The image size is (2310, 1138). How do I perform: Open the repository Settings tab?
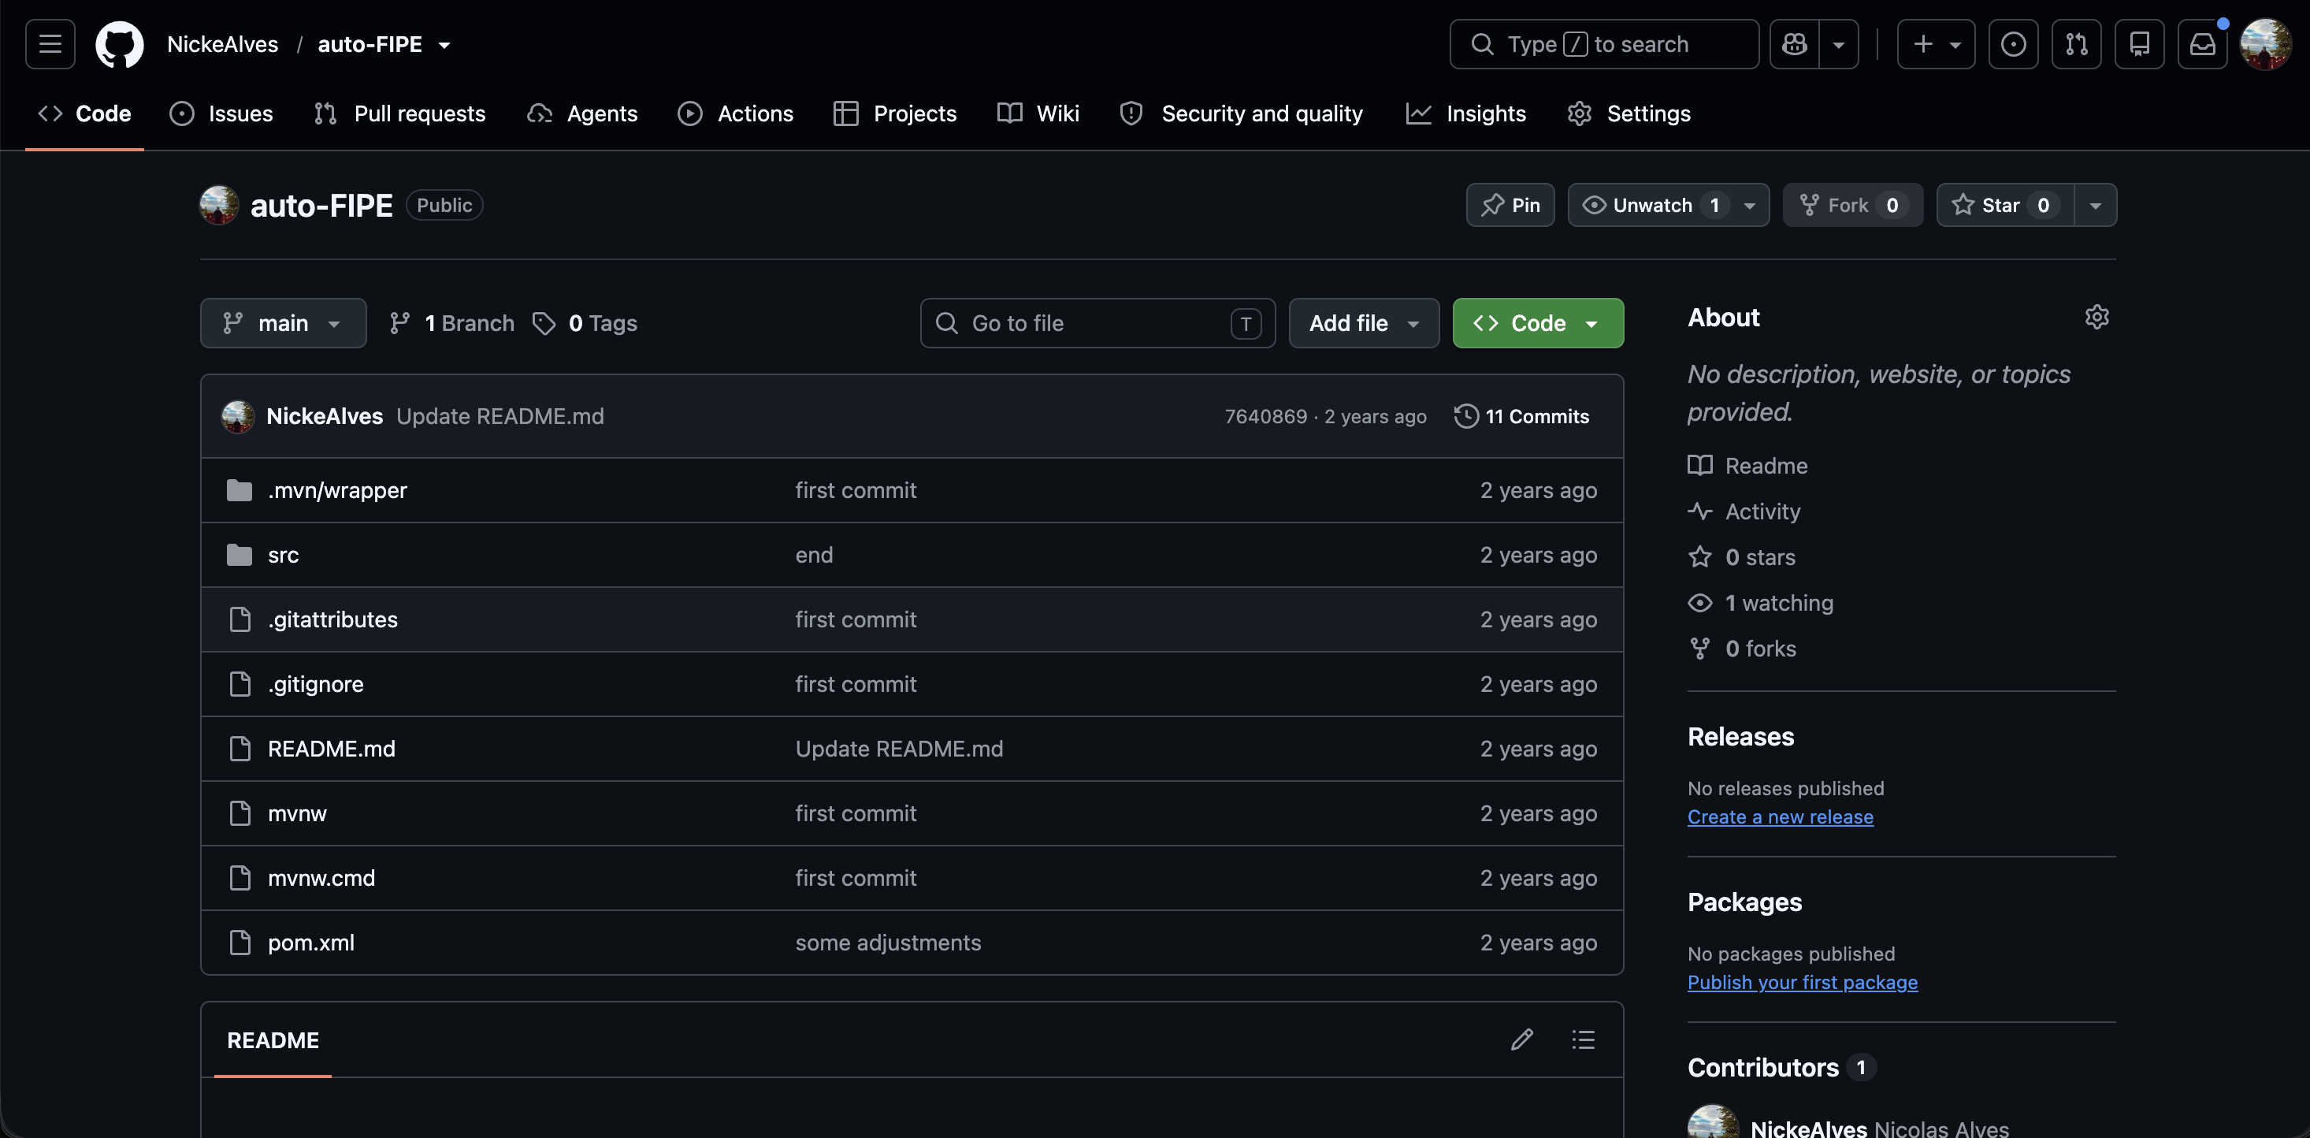click(x=1629, y=114)
